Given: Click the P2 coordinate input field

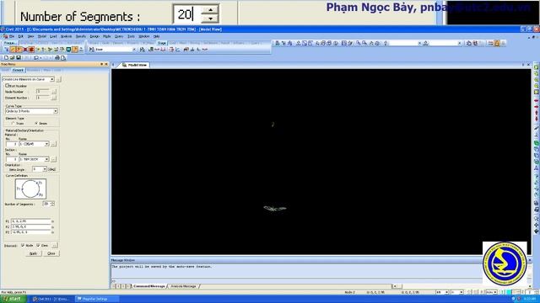Looking at the screenshot, I should click(30, 226).
